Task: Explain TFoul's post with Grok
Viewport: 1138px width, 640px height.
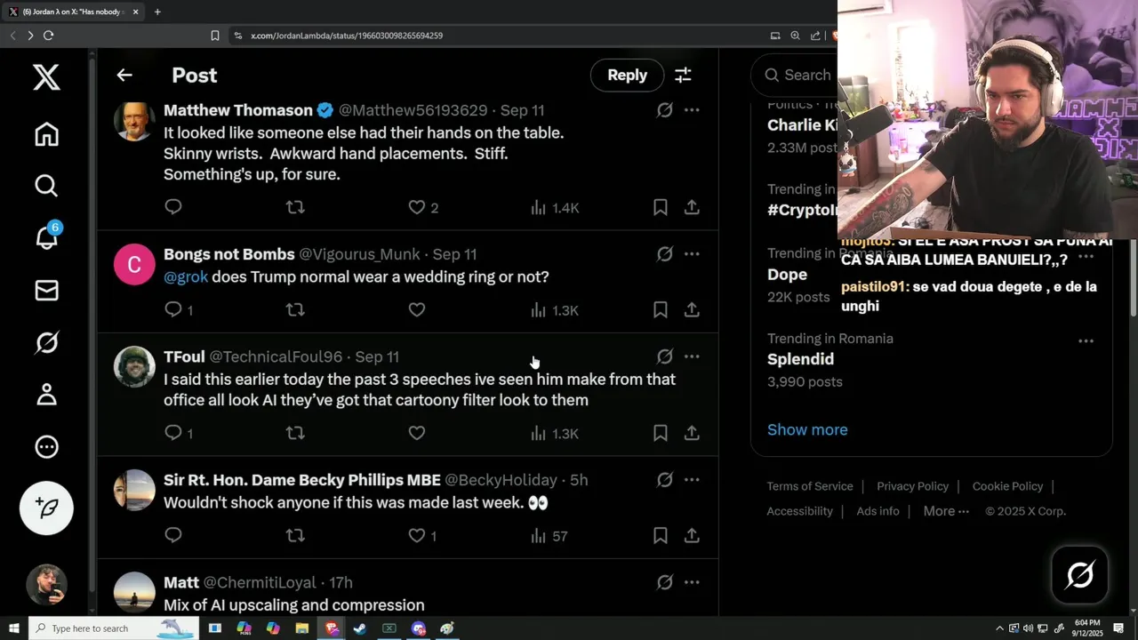Action: coord(664,356)
